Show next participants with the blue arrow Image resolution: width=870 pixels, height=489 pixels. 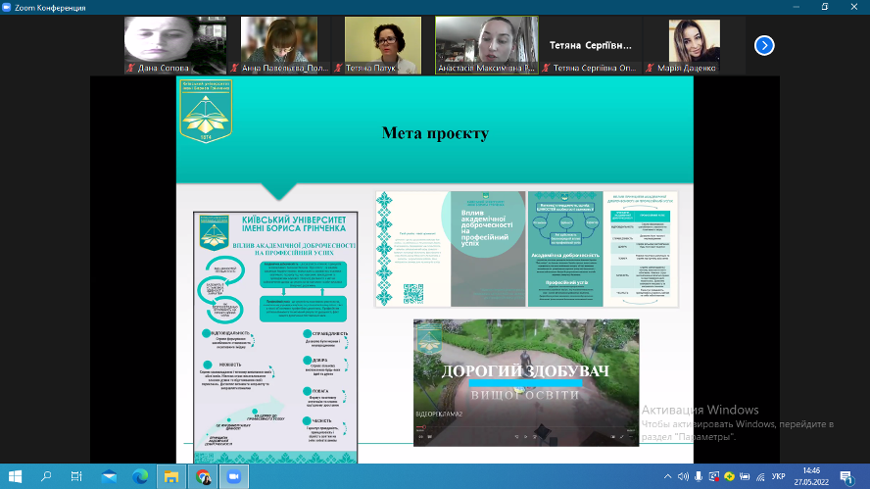[764, 45]
